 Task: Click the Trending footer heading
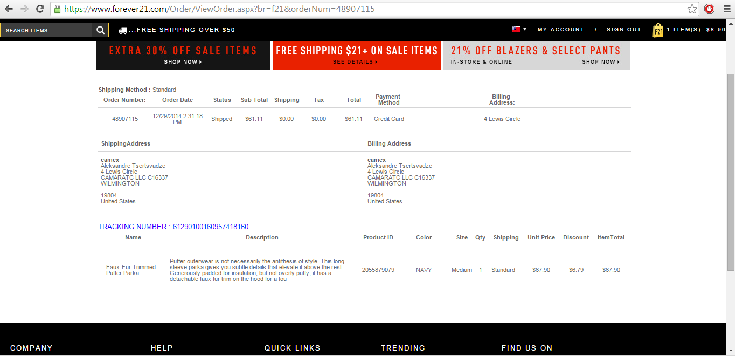coord(403,348)
